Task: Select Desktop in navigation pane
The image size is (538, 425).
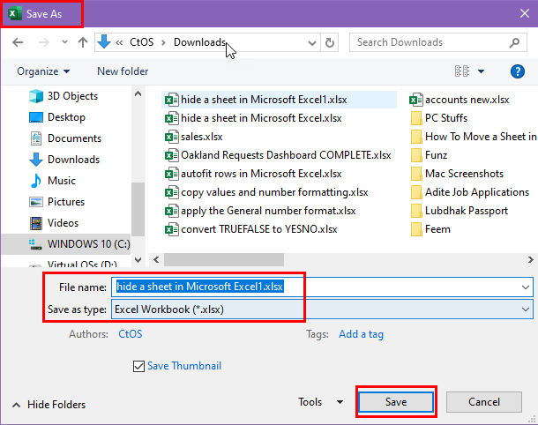Action: pyautogui.click(x=57, y=117)
